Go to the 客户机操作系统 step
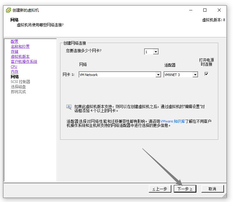Image resolution: width=244 pixels, height=202 pixels. [24, 62]
